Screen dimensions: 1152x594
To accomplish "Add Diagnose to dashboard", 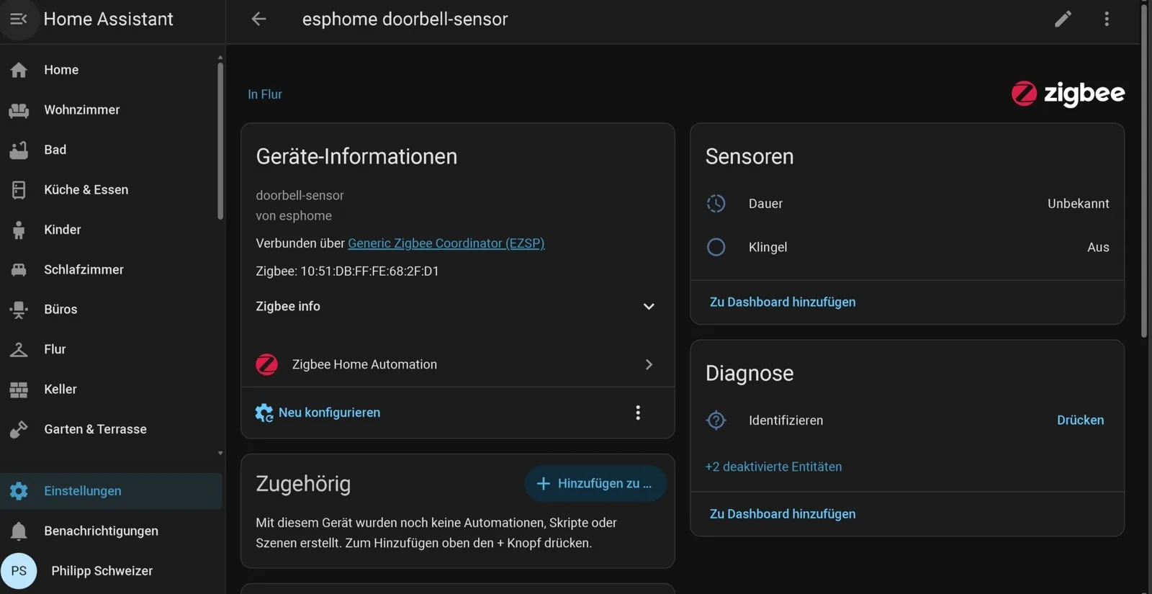I will pos(783,513).
